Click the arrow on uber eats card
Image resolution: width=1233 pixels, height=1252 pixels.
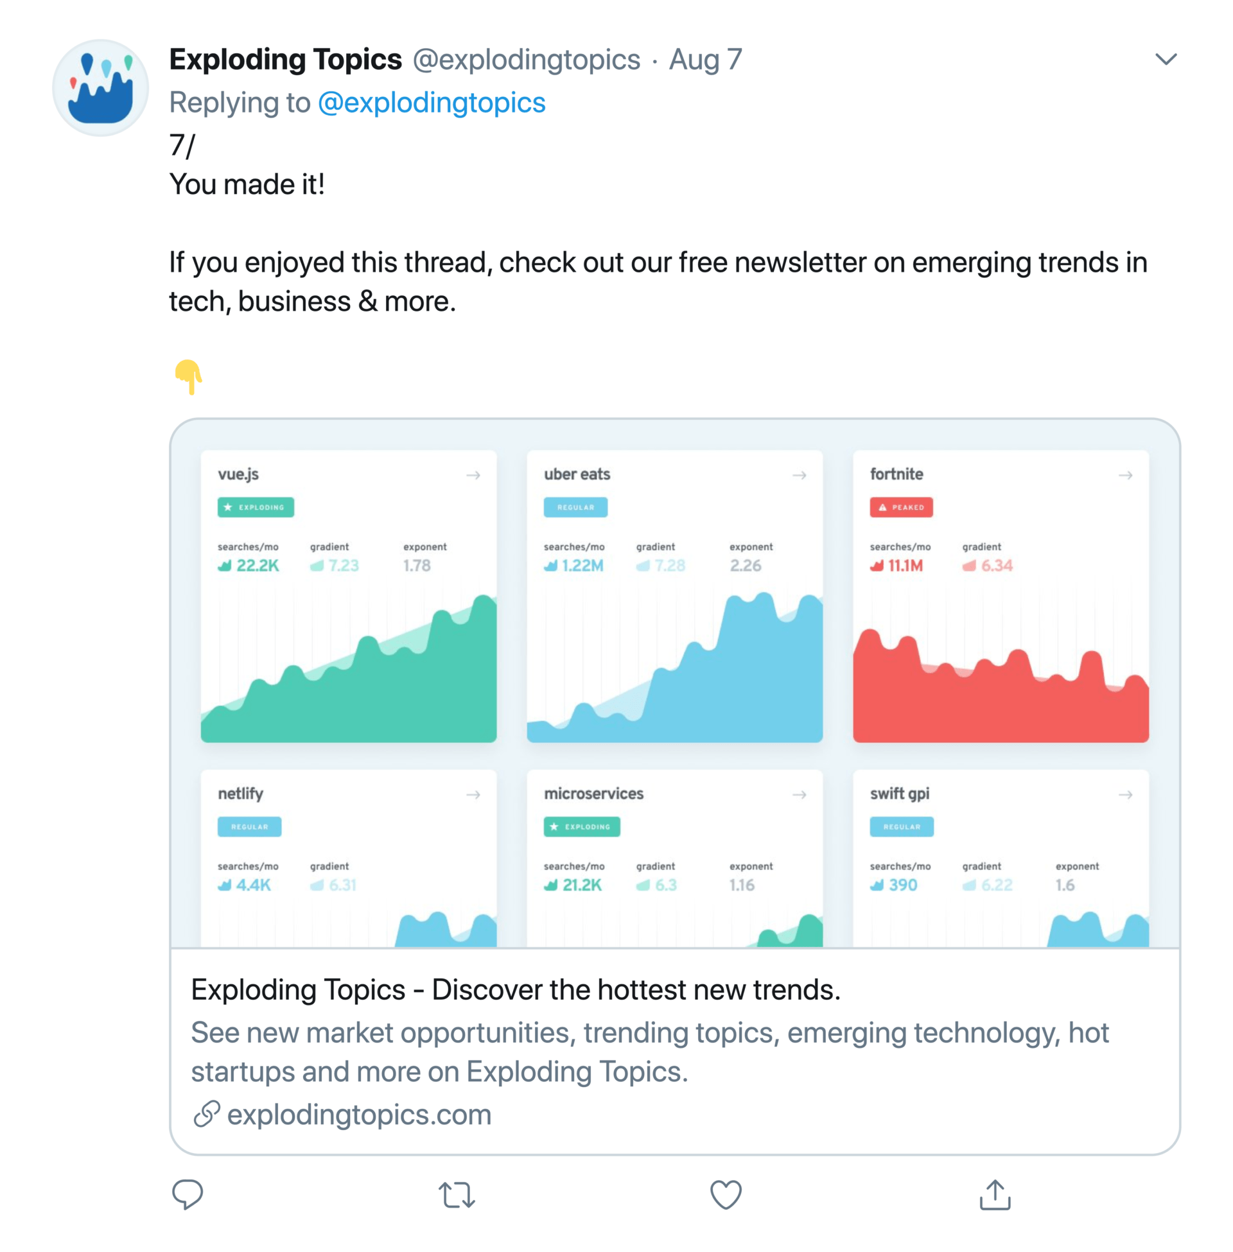(x=800, y=475)
